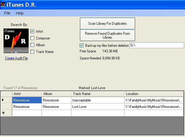The height and width of the screenshot is (137, 185).
Task: Click the Found 17 of Rinocerose status text
Action: coord(20,88)
